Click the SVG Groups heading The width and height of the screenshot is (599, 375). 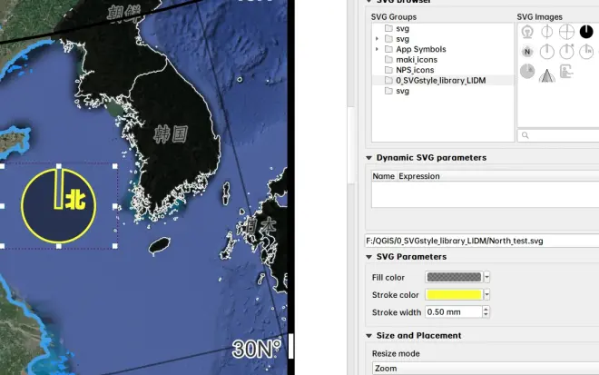pyautogui.click(x=394, y=17)
